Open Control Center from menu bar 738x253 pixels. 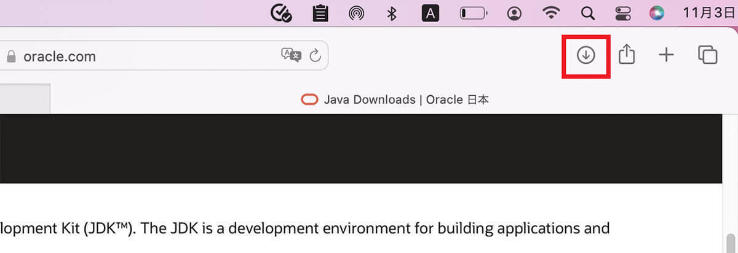click(x=622, y=13)
